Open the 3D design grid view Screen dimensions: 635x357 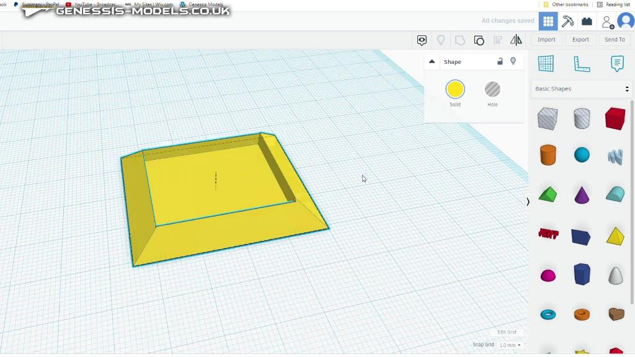548,21
